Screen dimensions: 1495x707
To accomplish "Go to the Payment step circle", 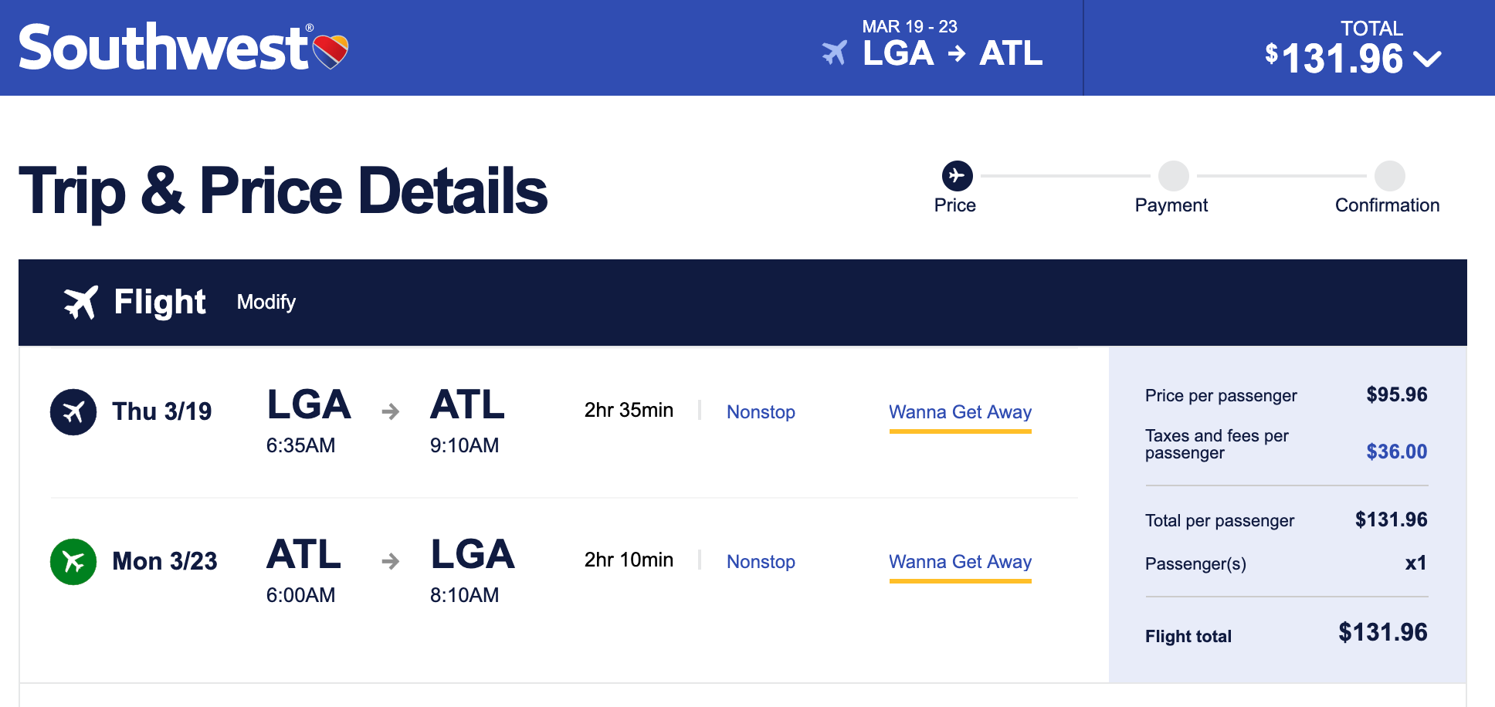I will tap(1173, 176).
